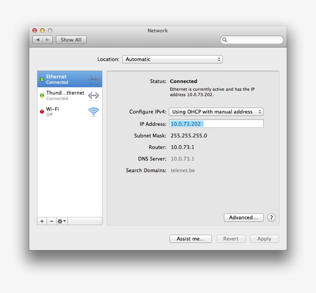Select Thunderbolt Ethernet in service list
Viewport: 316px width, 293px height.
tap(65, 95)
